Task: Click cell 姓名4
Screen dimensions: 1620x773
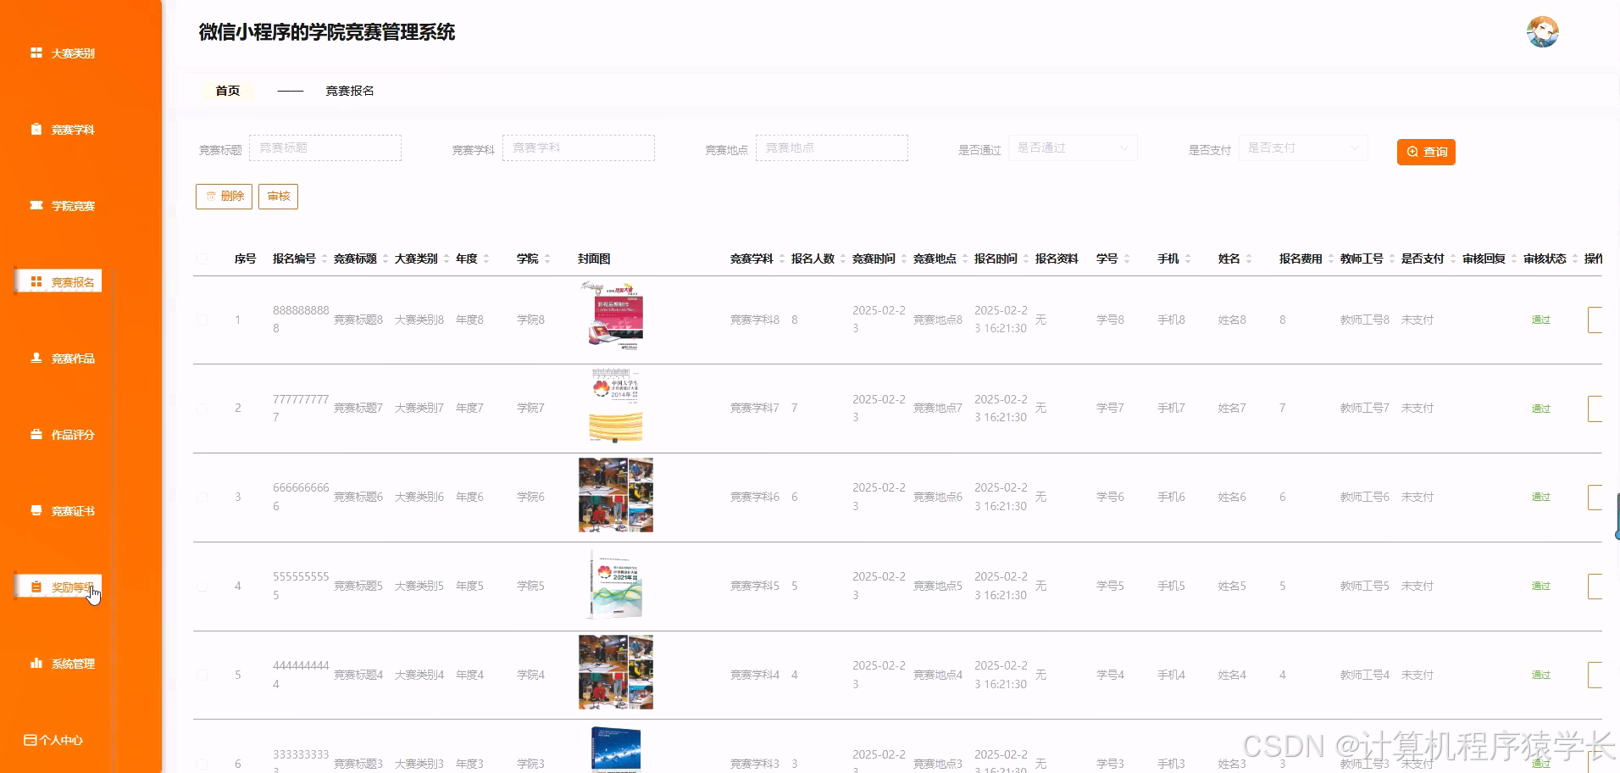Action: (1232, 675)
